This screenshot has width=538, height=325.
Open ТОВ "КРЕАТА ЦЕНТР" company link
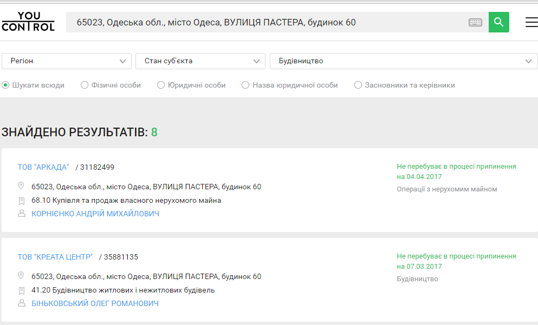(x=55, y=257)
